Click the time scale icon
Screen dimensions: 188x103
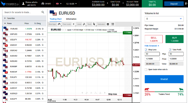pyautogui.click(x=74, y=24)
